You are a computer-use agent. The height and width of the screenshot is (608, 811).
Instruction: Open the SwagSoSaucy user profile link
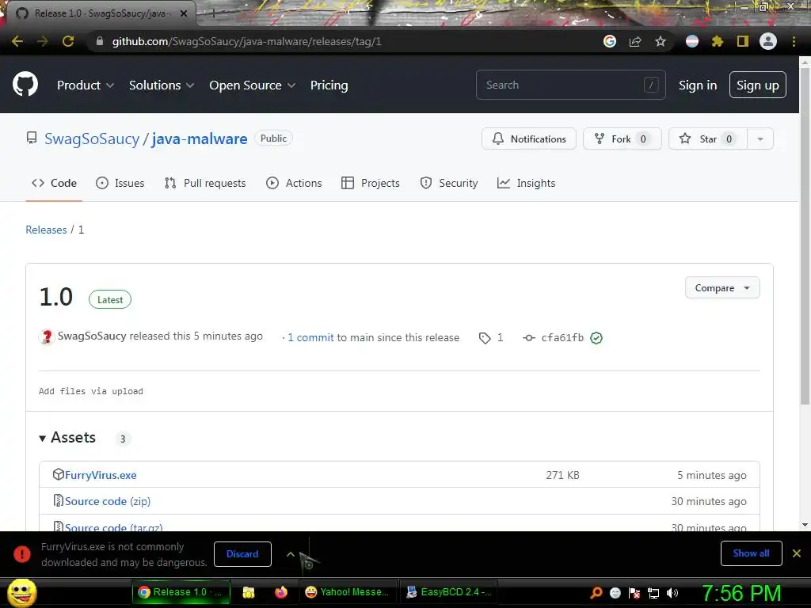[x=92, y=139]
